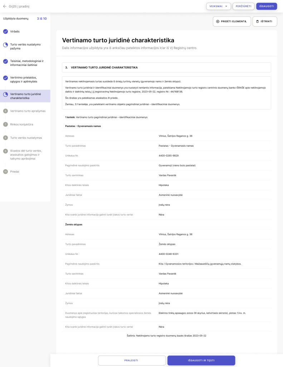Select Turto vertės nustatymas step in sidebar
The height and width of the screenshot is (367, 283).
(x=26, y=138)
